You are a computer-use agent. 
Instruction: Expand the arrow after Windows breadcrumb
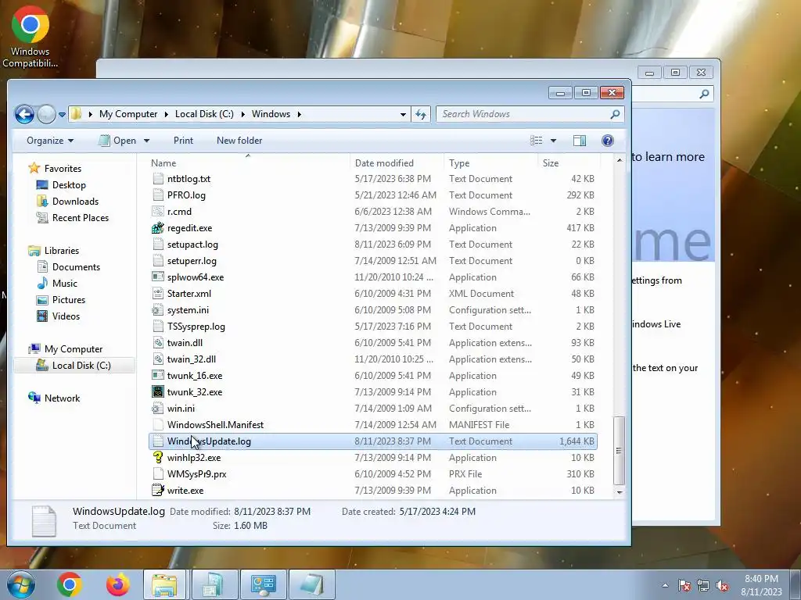(x=300, y=114)
